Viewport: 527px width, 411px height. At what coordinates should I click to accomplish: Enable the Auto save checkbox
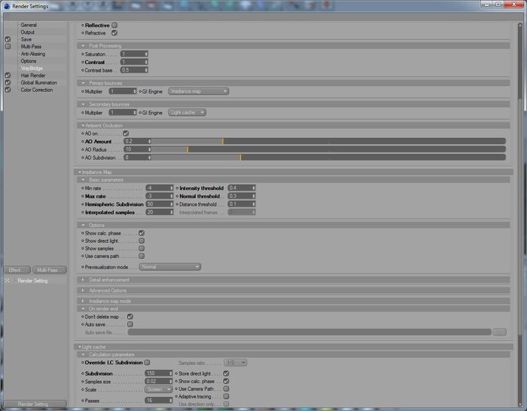pyautogui.click(x=130, y=324)
